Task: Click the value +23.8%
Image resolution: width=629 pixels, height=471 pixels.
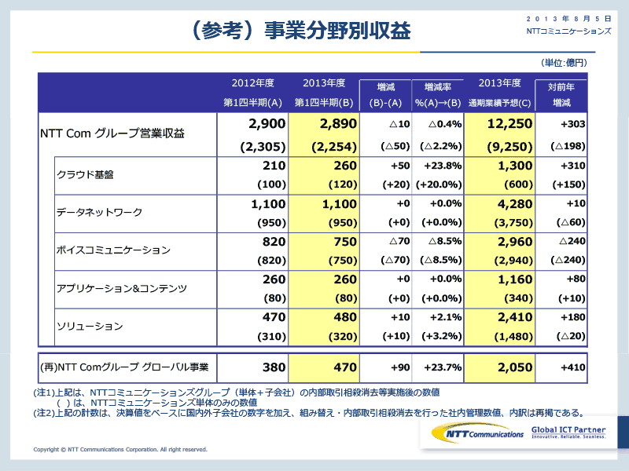Action: (x=443, y=166)
